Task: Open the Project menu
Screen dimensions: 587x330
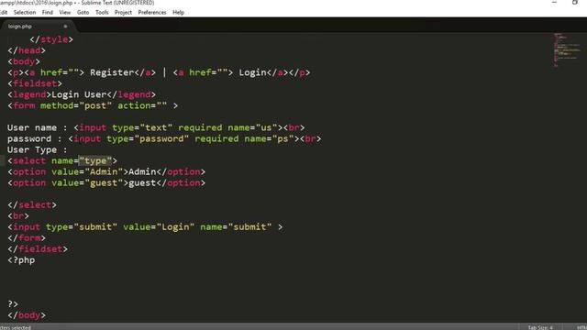Action: (123, 12)
